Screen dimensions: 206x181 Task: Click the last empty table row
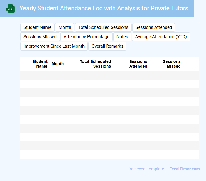[109, 155]
